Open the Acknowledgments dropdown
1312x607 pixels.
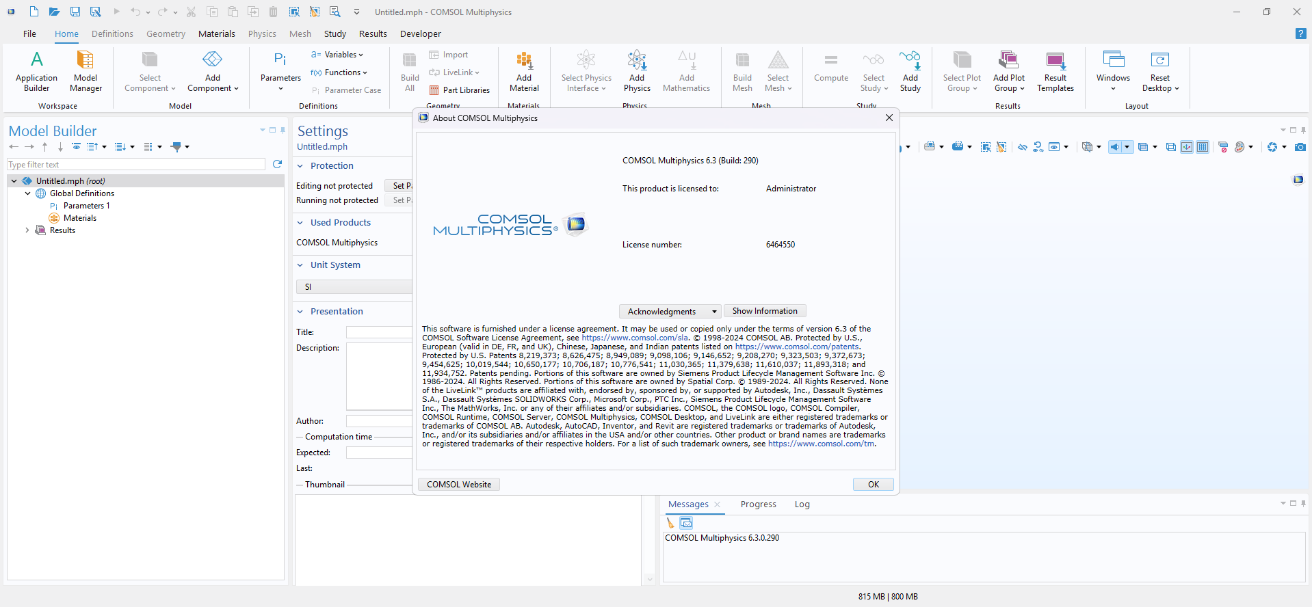pos(670,312)
